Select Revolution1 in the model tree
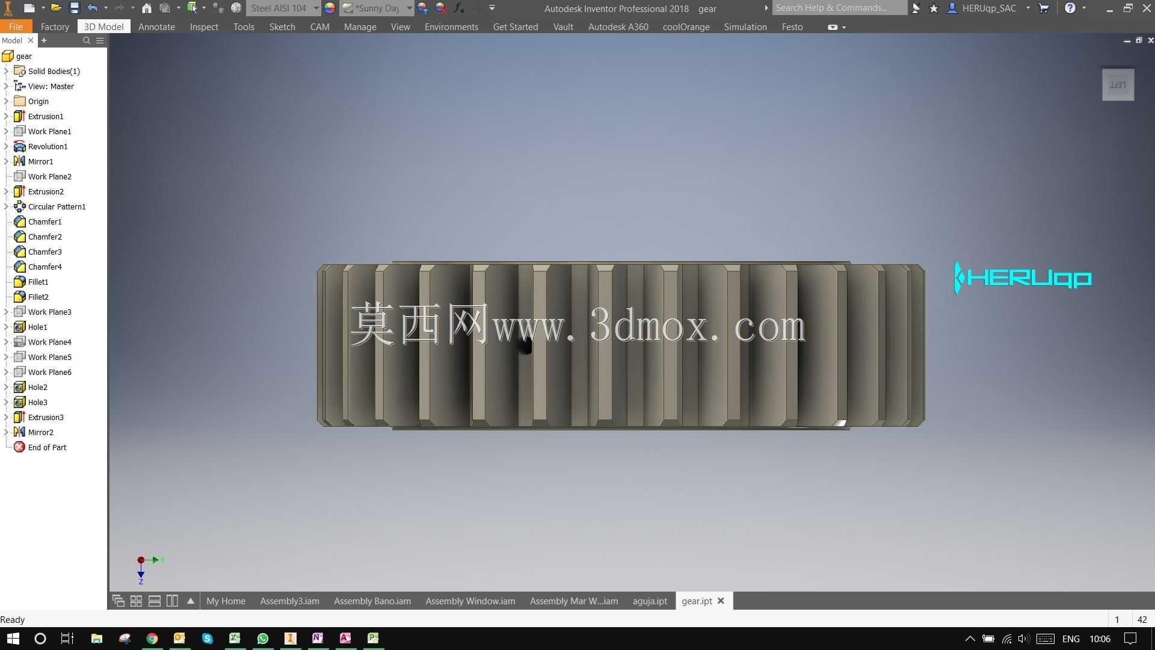The height and width of the screenshot is (650, 1155). pyautogui.click(x=48, y=146)
